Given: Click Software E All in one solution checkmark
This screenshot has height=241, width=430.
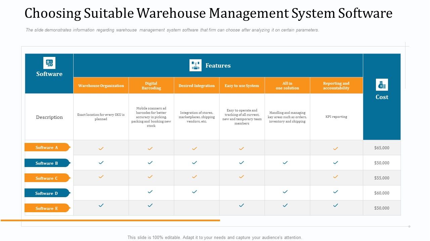Looking at the screenshot, I should tap(285, 205).
